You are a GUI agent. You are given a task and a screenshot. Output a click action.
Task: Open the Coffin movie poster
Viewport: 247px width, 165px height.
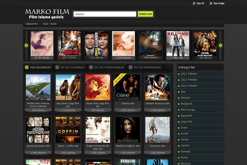[68, 130]
